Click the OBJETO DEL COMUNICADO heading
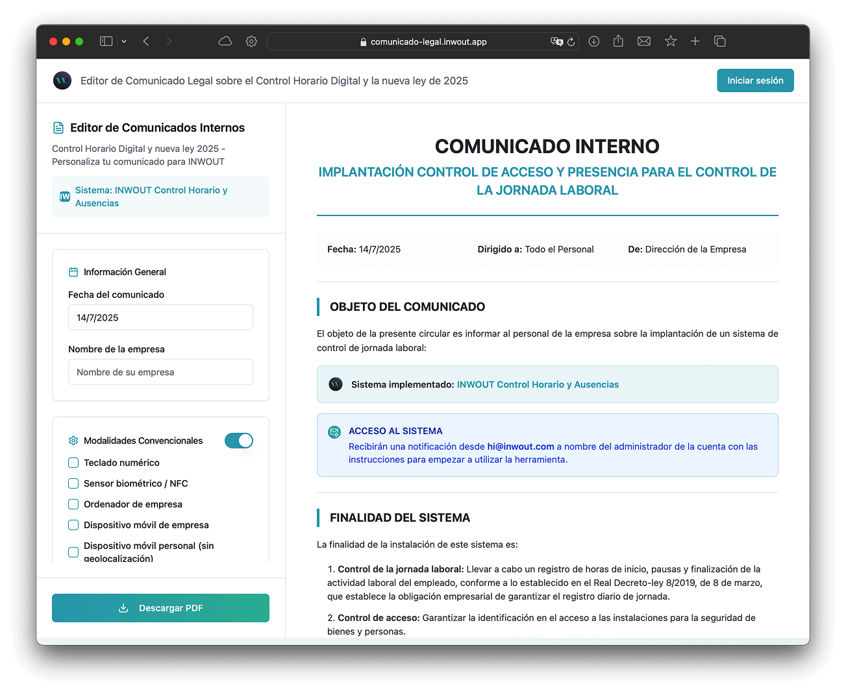 [x=407, y=307]
